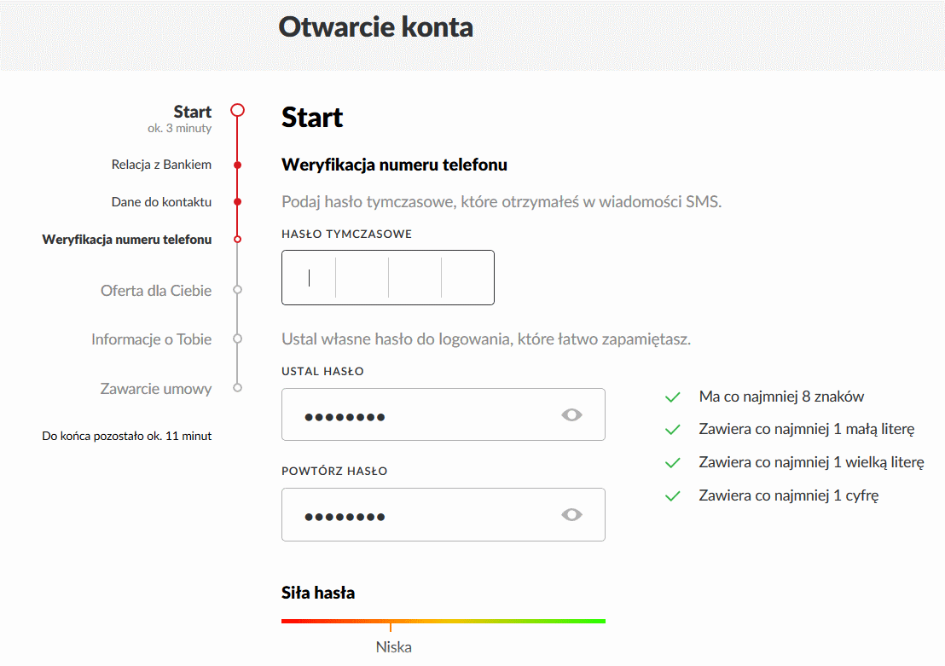Select Oferta dla Ciebie step label
The image size is (945, 666).
155,291
